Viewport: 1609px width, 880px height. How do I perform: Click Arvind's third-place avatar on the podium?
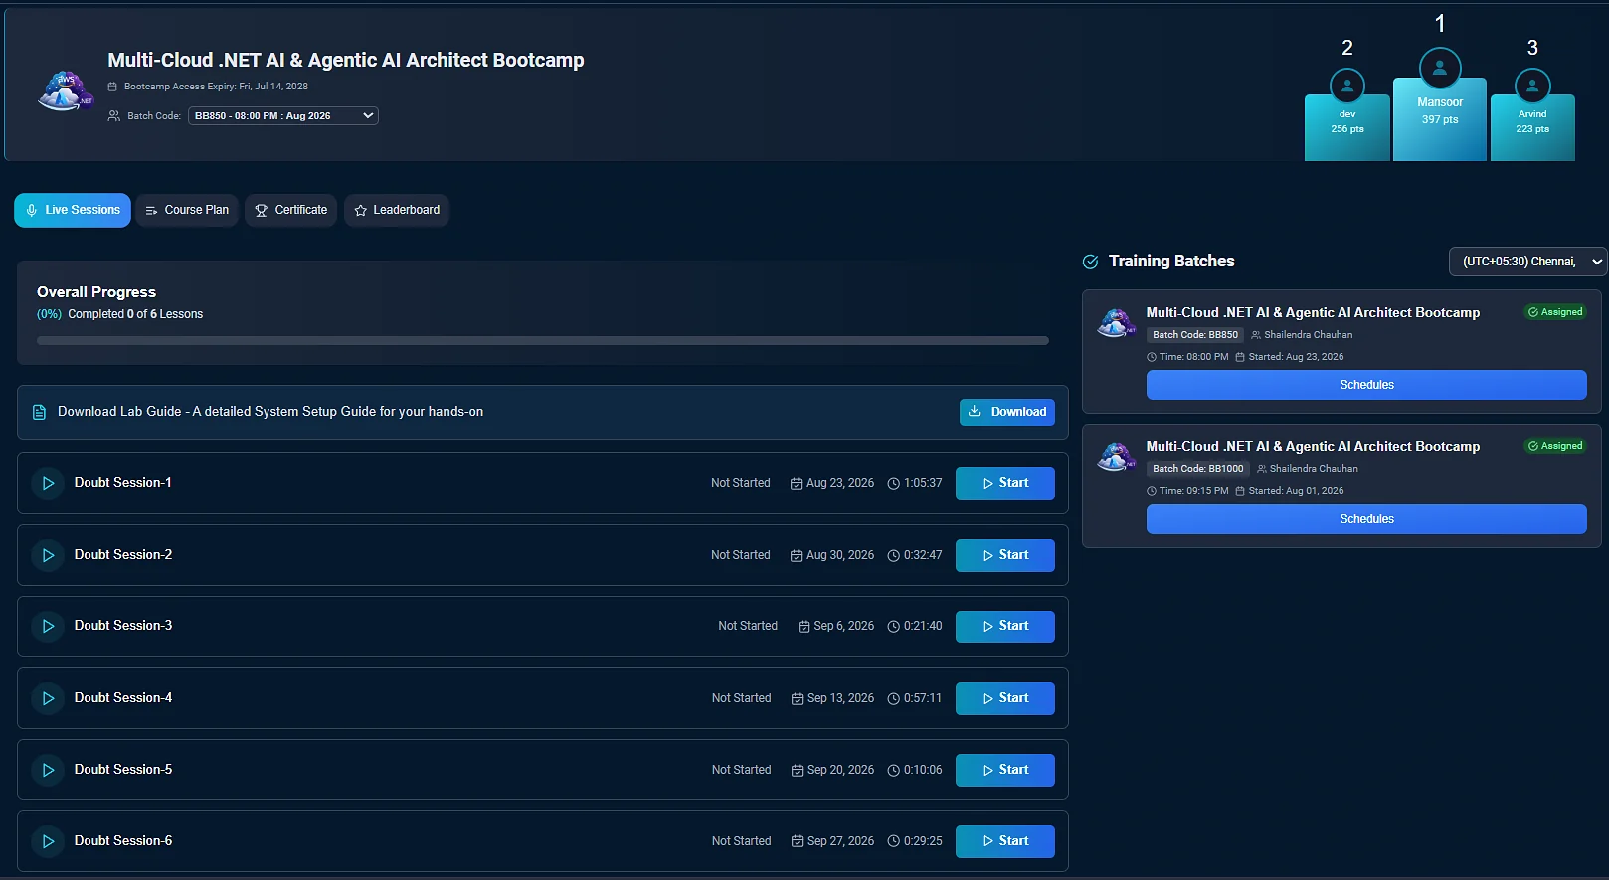[1532, 86]
